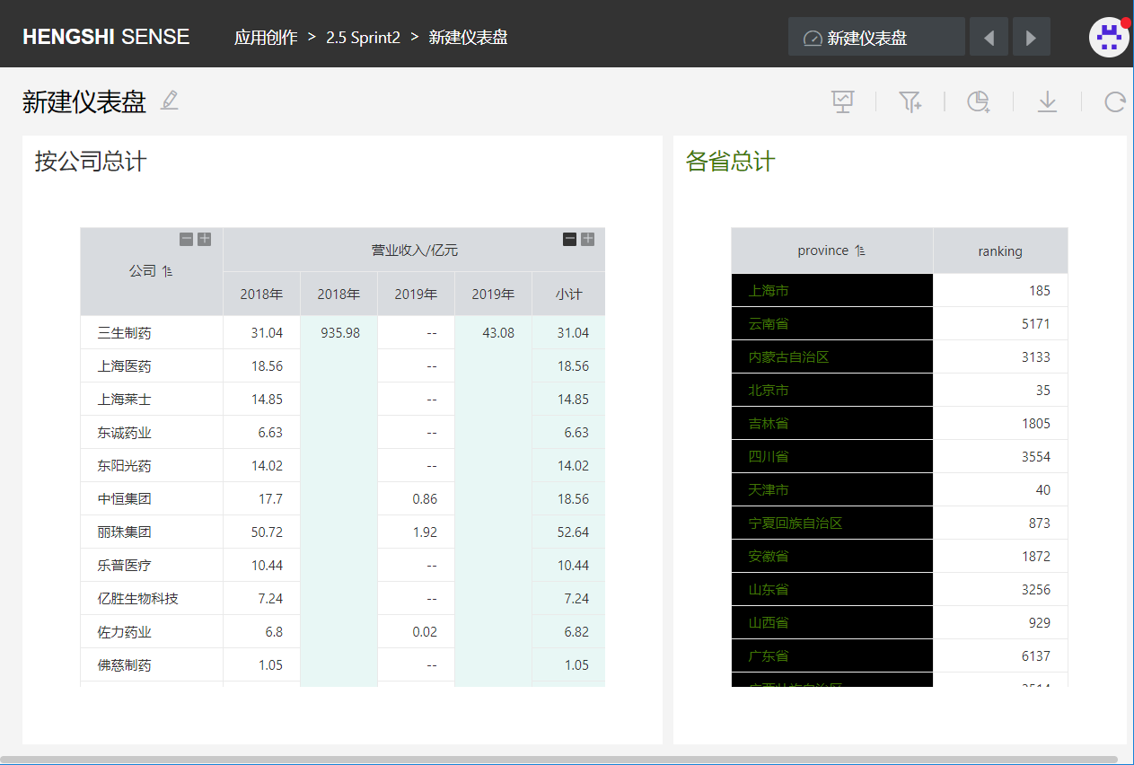Image resolution: width=1134 pixels, height=765 pixels.
Task: Open the user avatar menu with red notification dot
Action: point(1109,37)
